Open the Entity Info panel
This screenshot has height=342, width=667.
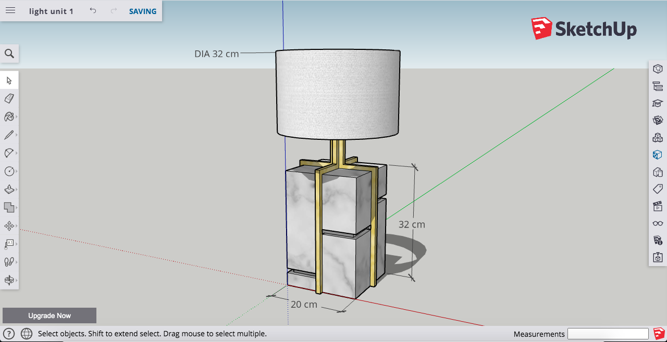click(658, 69)
